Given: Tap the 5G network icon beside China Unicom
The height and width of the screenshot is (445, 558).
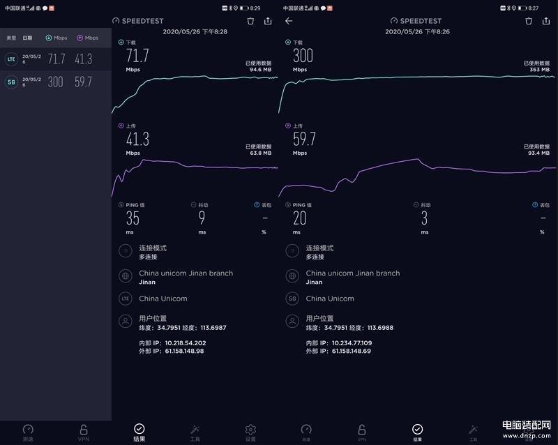Looking at the screenshot, I should coord(292,299).
